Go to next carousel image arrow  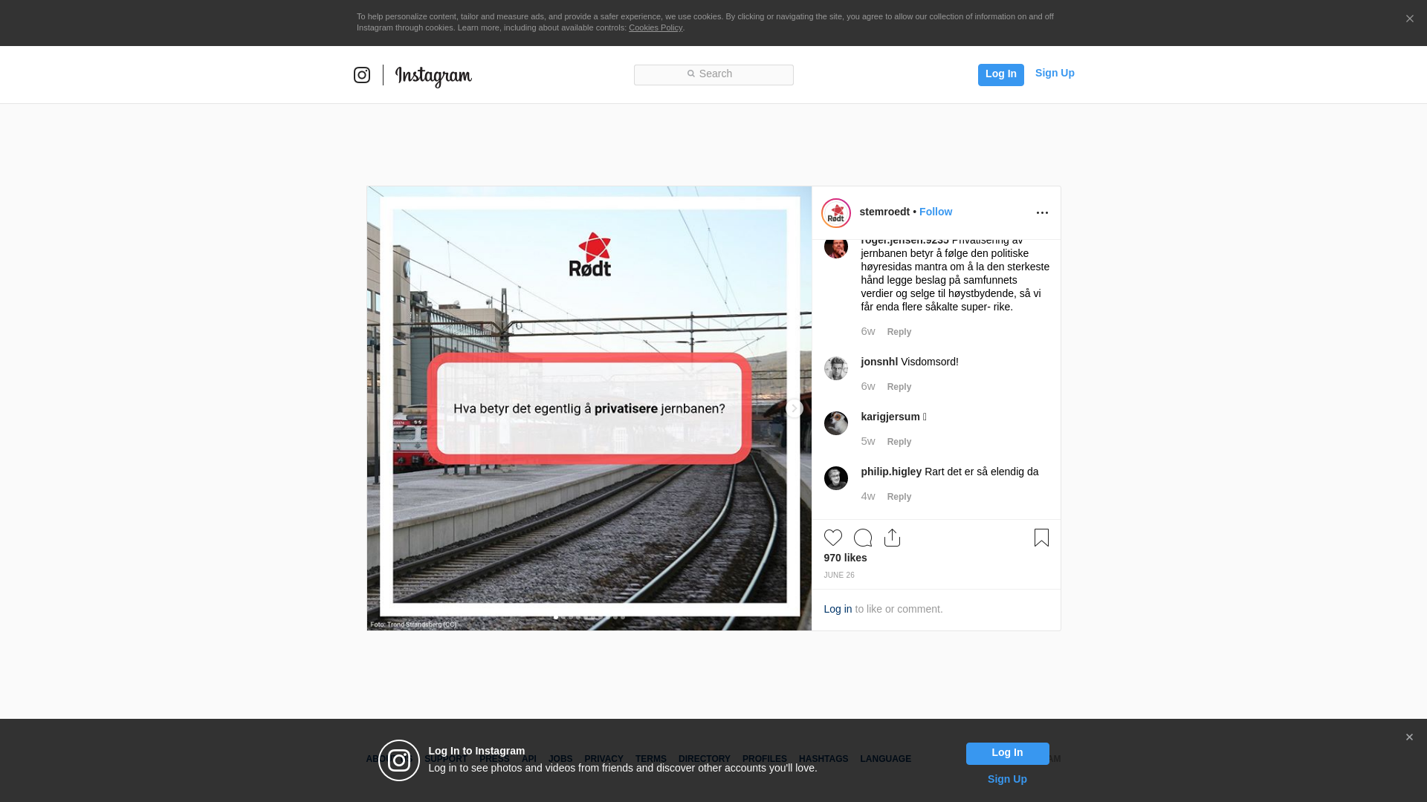click(794, 408)
